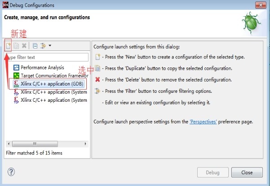270x186 pixels.
Task: Click the SDK icon in the title bar
Action: [x=5, y=5]
